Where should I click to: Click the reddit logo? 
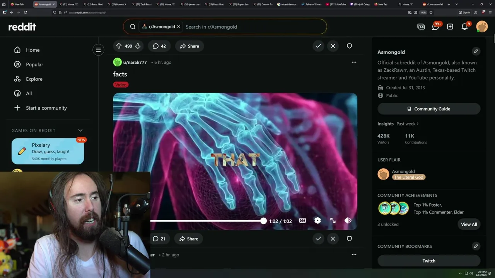(22, 27)
